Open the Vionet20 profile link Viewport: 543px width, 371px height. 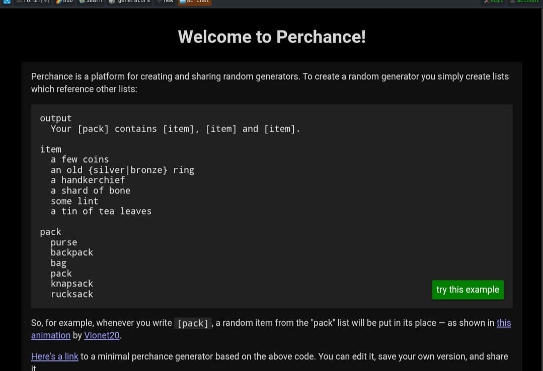[102, 335]
